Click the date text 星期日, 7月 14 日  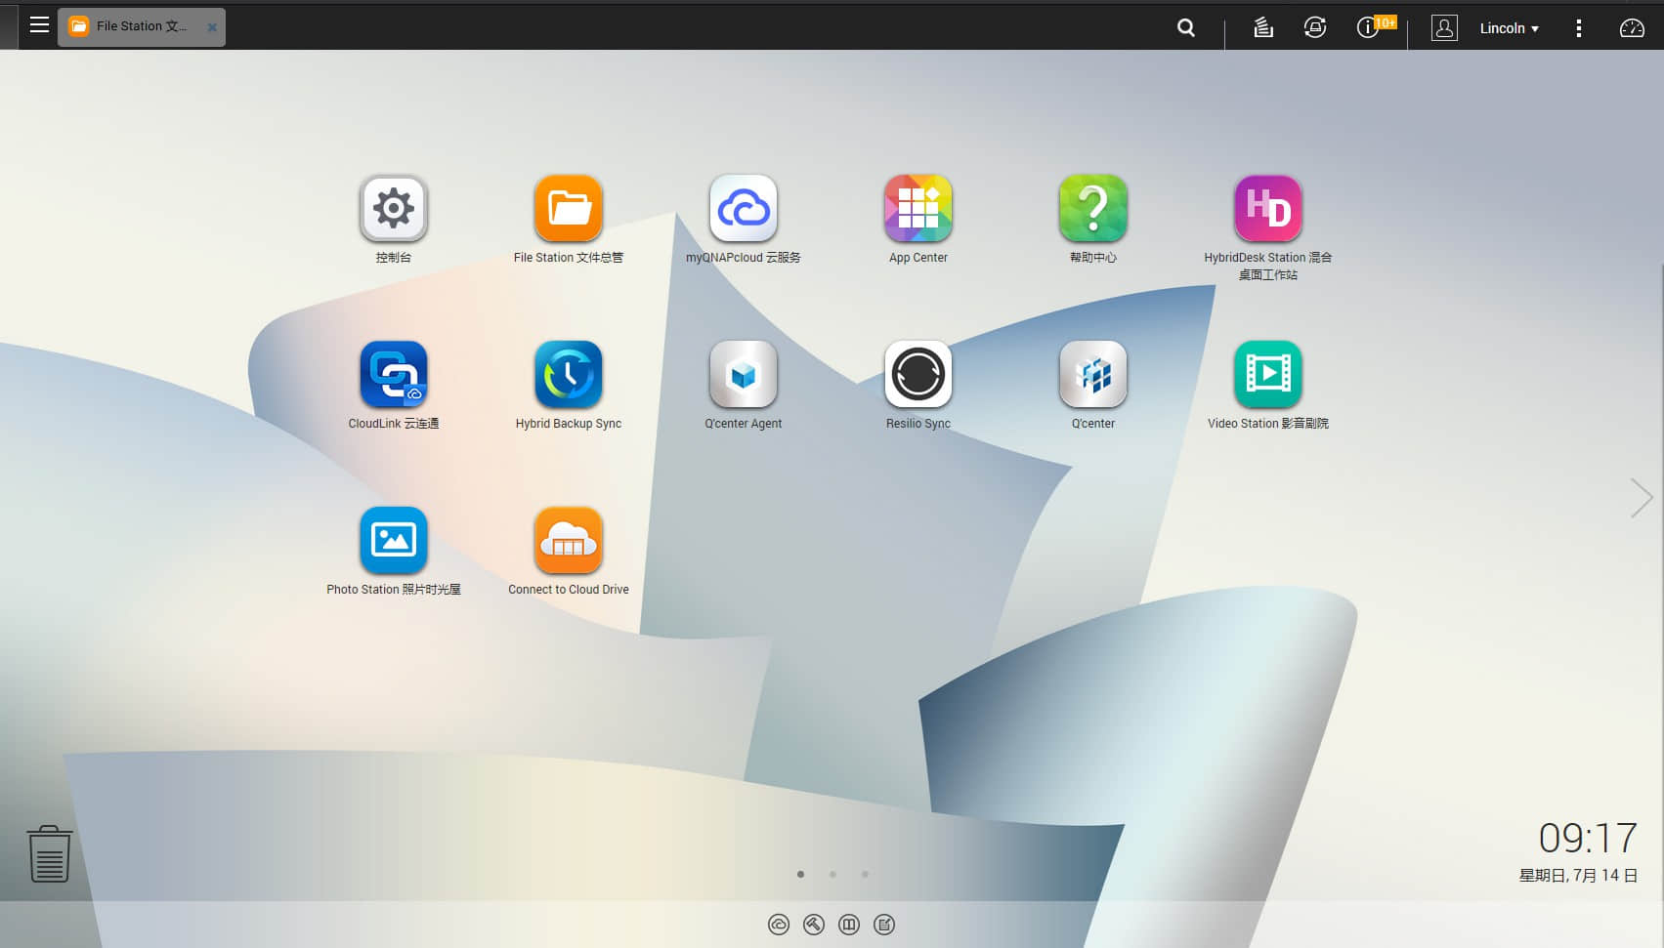pyautogui.click(x=1578, y=876)
